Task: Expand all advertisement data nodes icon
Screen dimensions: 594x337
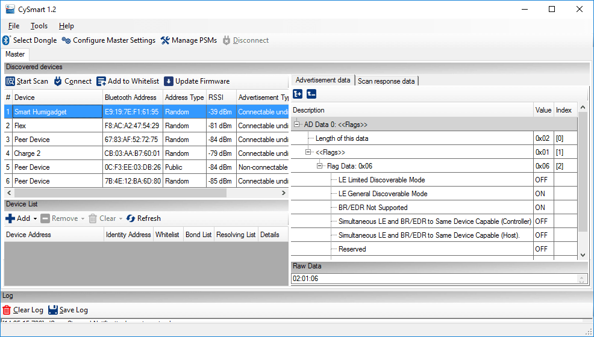Action: pyautogui.click(x=298, y=94)
